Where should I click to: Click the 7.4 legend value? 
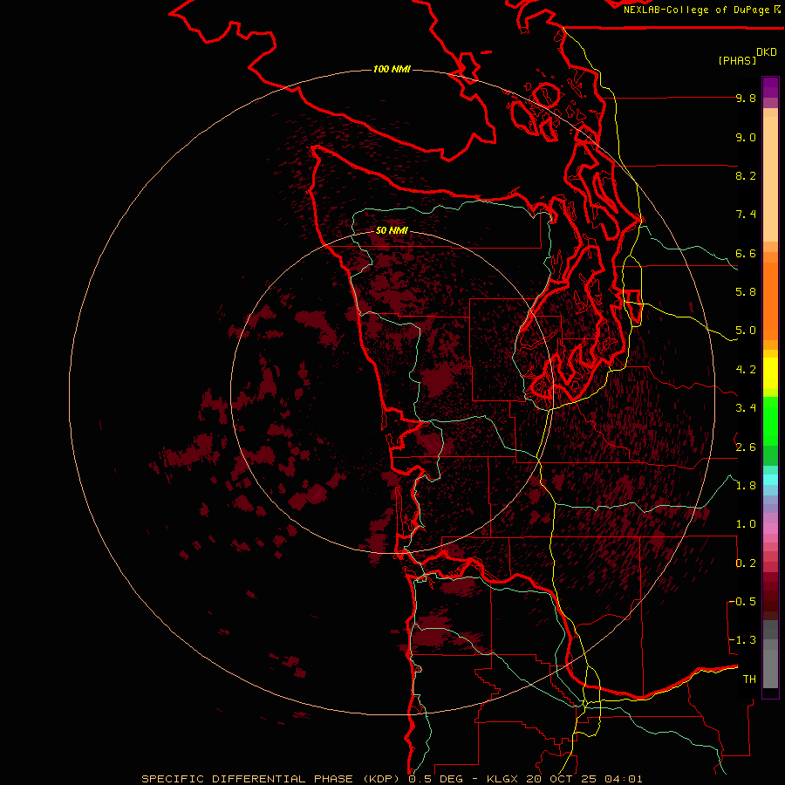746,215
